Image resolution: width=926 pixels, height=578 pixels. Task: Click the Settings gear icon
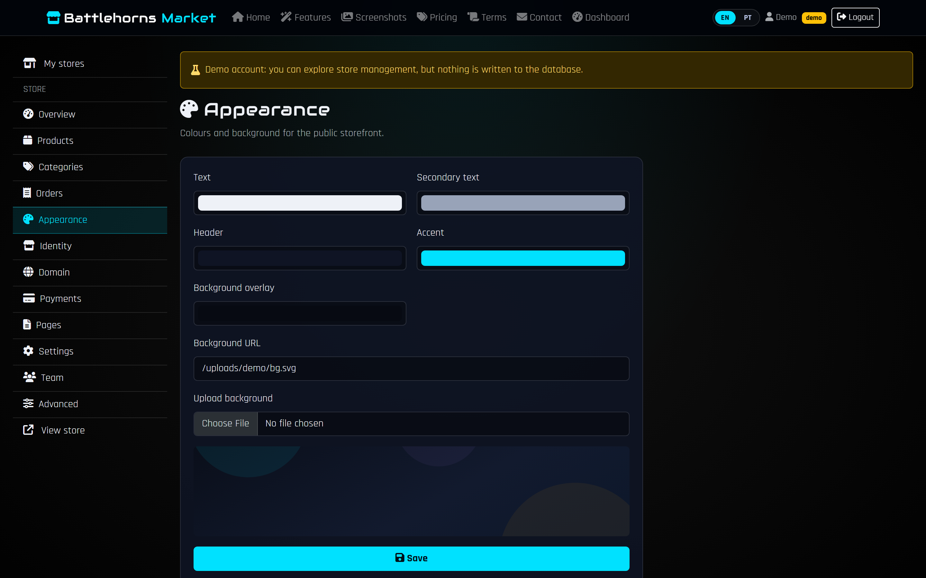(28, 351)
